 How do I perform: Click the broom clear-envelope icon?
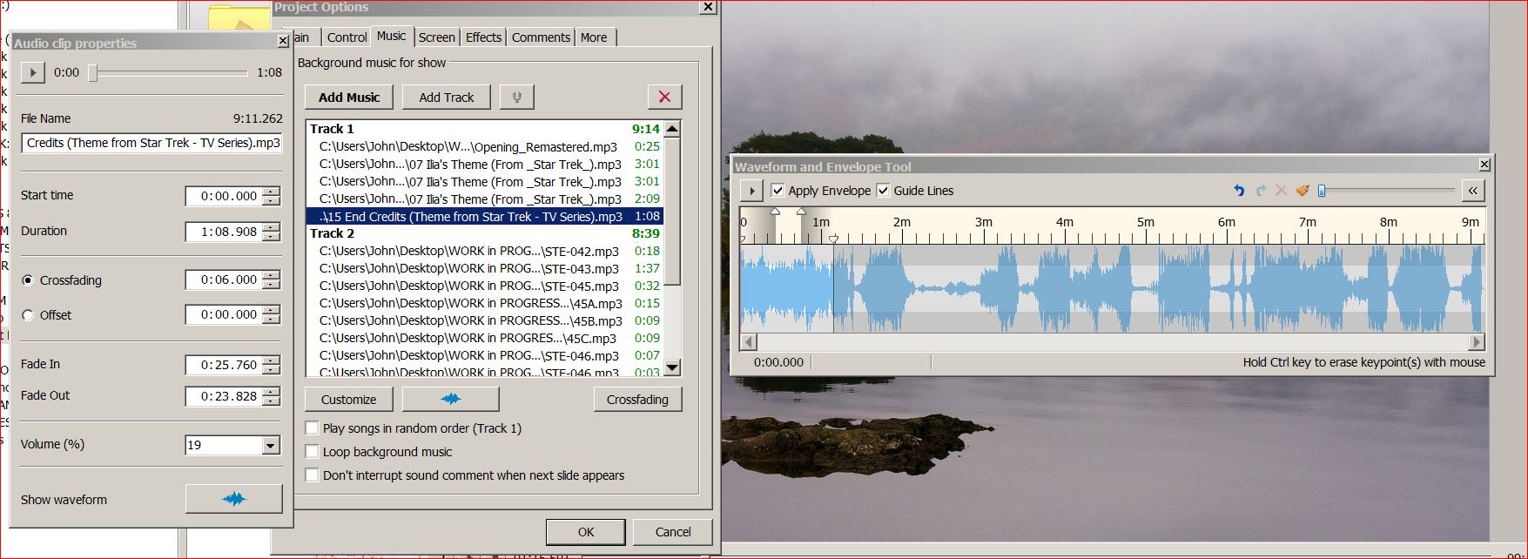tap(1303, 191)
